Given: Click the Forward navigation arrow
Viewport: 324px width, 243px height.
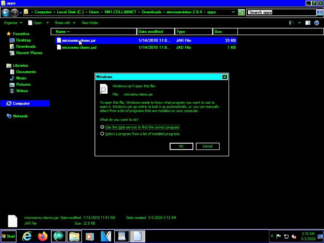Looking at the screenshot, I should click(14, 13).
